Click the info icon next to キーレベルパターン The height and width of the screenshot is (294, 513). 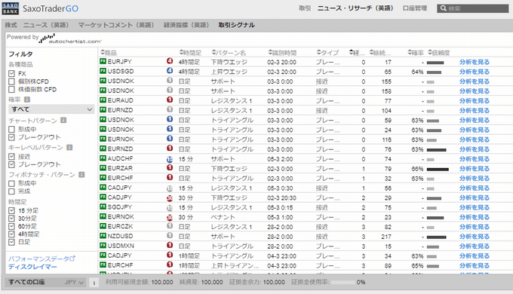click(x=69, y=148)
